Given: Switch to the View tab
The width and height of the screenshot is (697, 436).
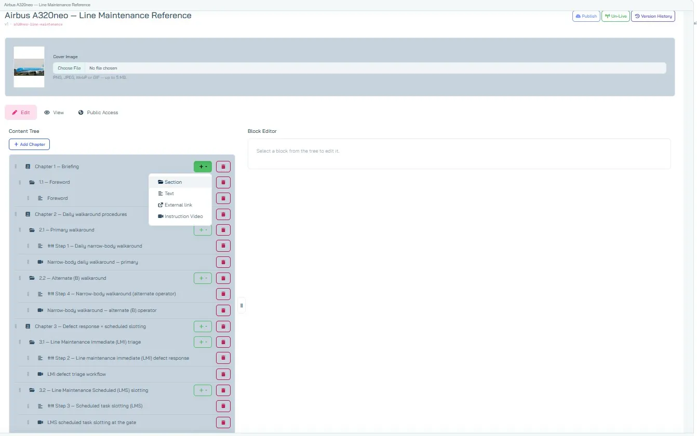Looking at the screenshot, I should click(x=54, y=113).
